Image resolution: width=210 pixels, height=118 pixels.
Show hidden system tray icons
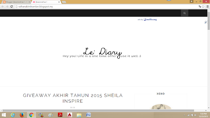[x=184, y=115]
